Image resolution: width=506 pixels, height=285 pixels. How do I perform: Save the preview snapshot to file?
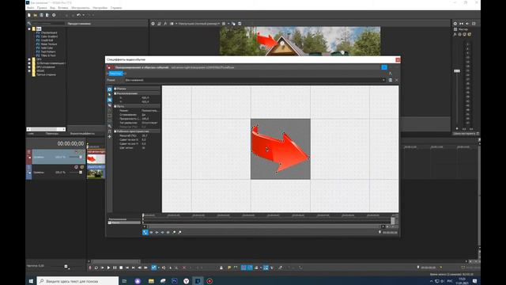coord(240,24)
